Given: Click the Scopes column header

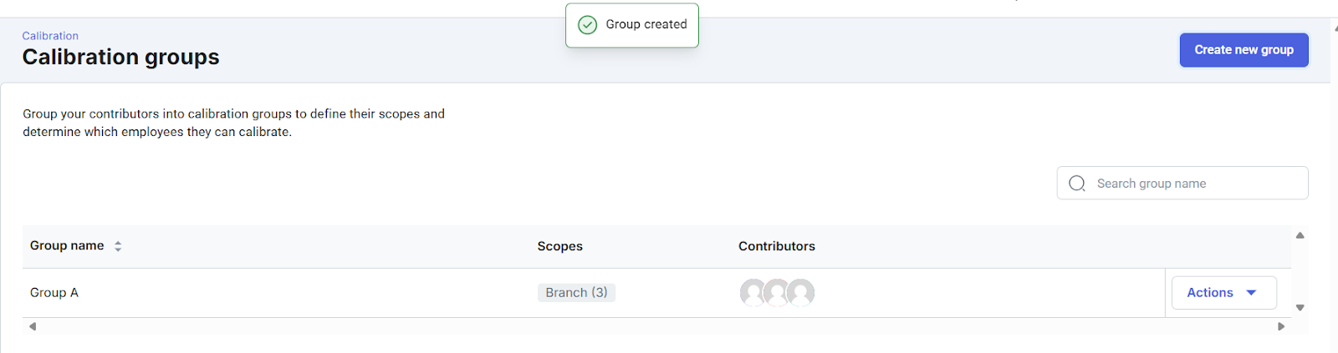Looking at the screenshot, I should 559,246.
